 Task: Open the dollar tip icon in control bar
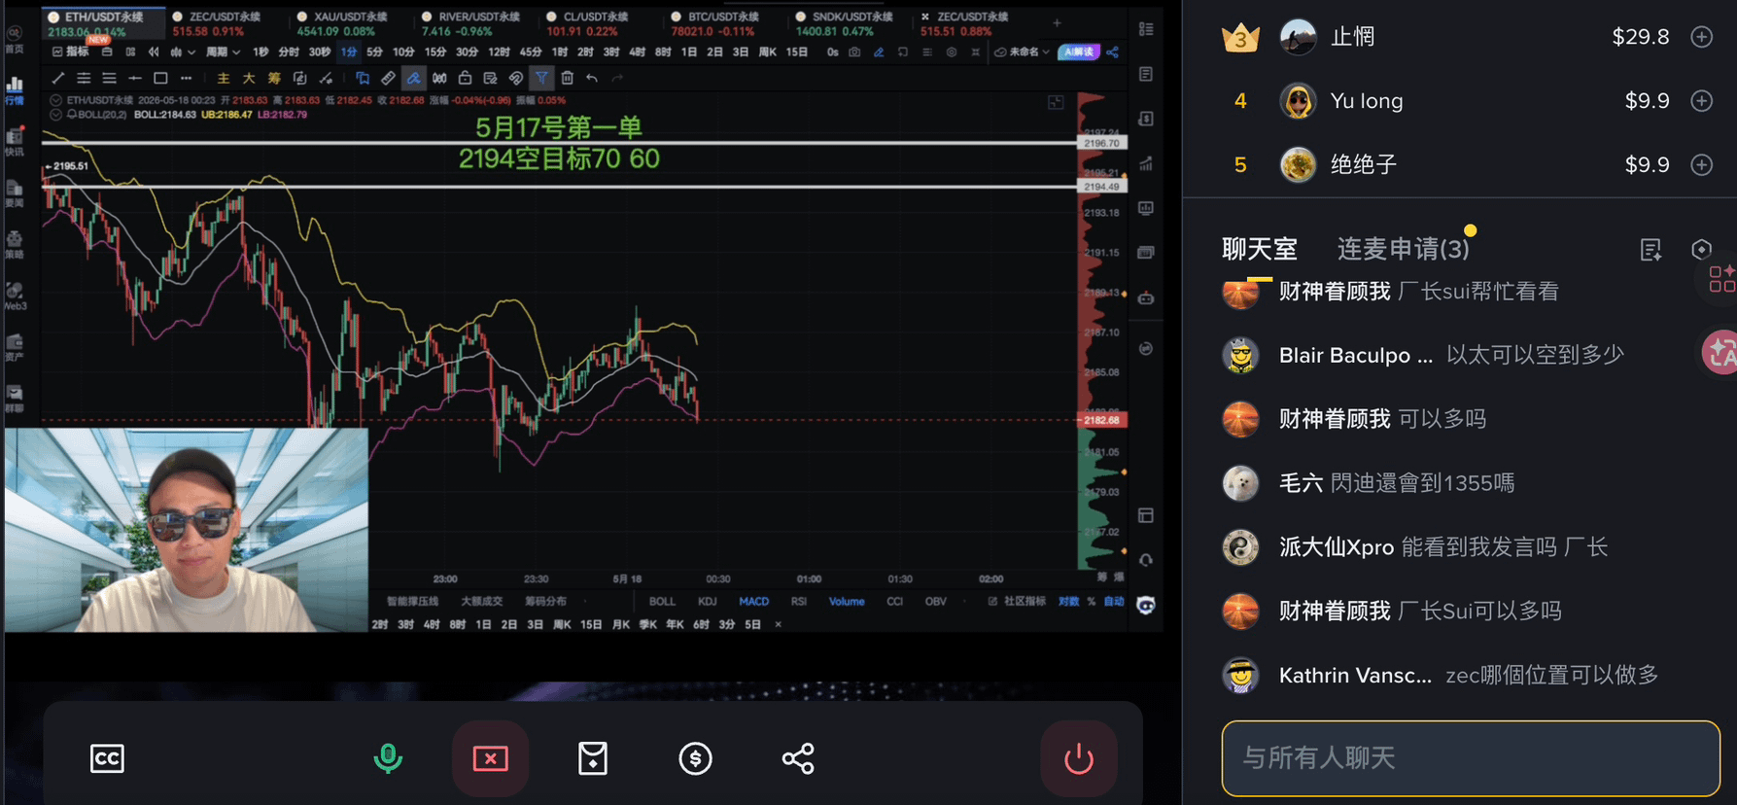(x=695, y=758)
